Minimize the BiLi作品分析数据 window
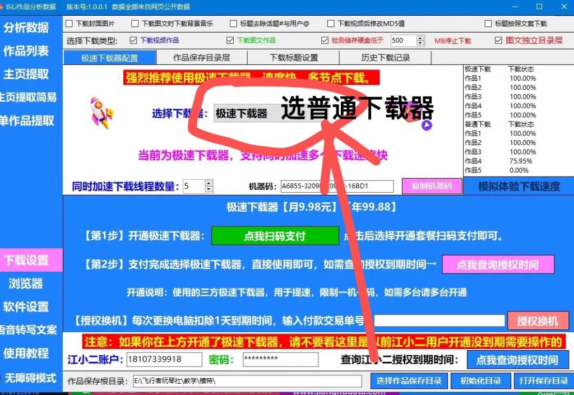This screenshot has height=395, width=574. 515,7
